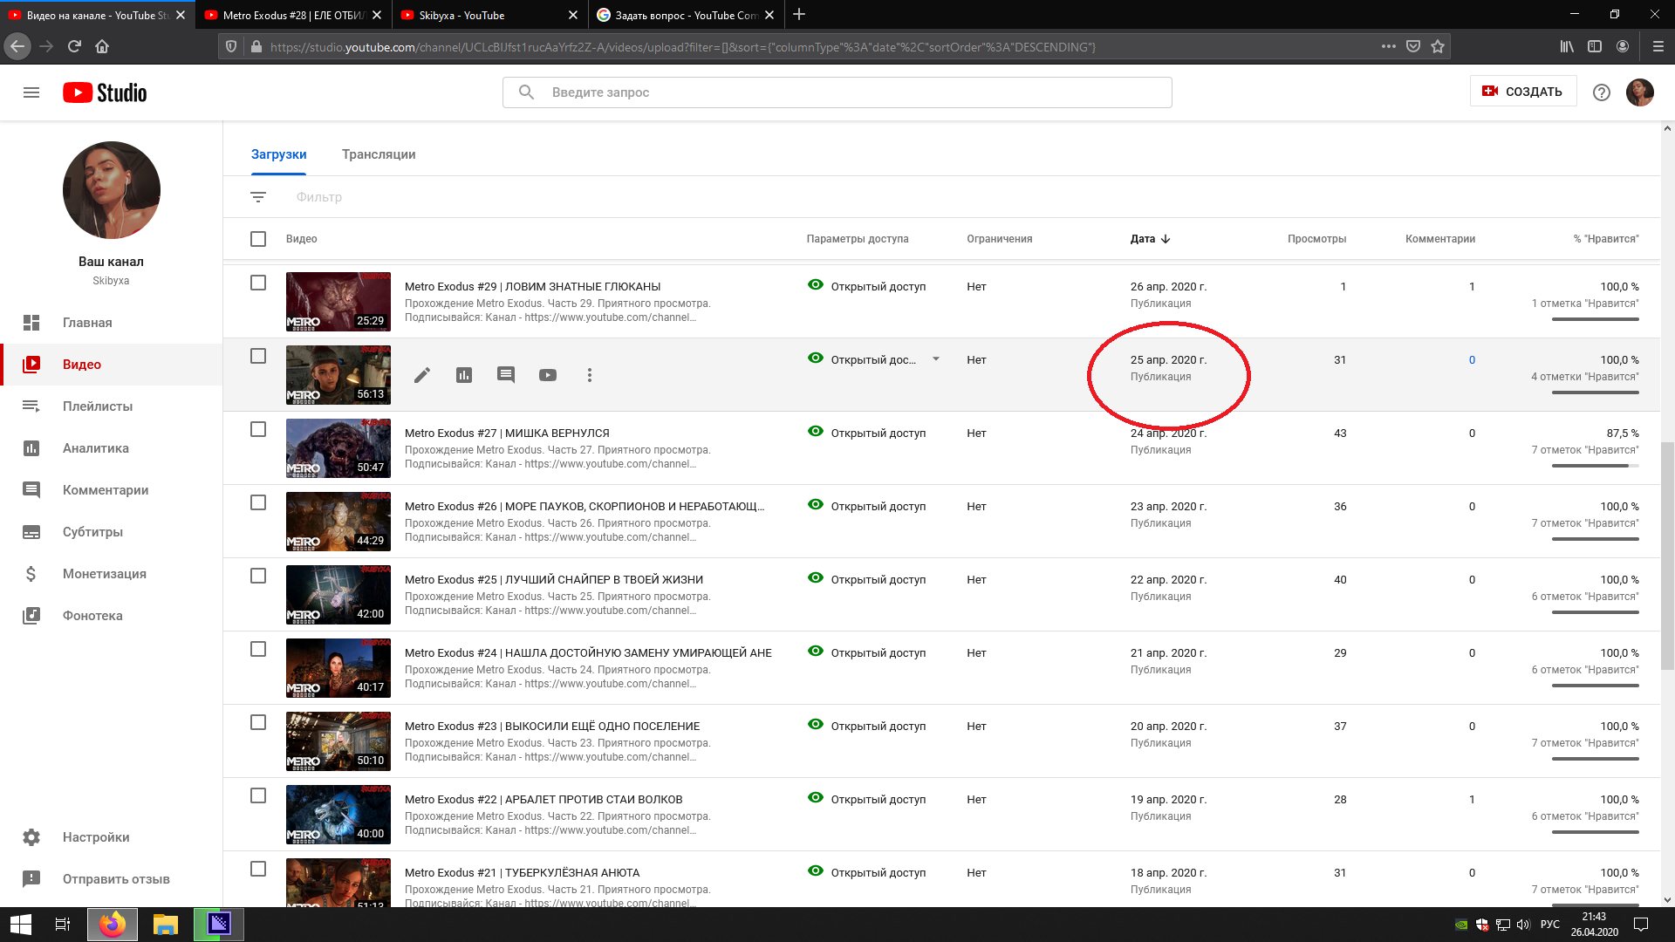Open Metro Exodus #27 МИШКА ВЕРНУЛСЯ title
Screen dimensions: 1675x942
[x=507, y=433]
